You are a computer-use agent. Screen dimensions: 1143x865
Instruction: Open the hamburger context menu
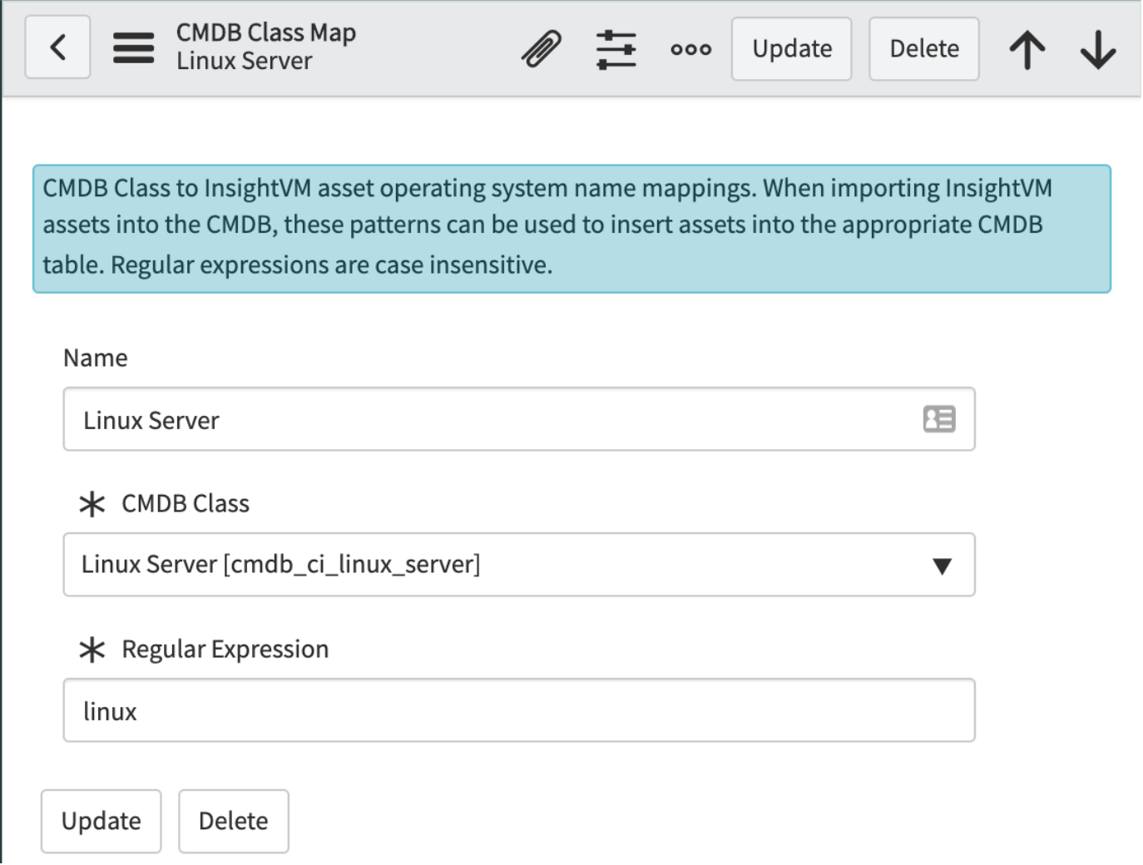133,48
